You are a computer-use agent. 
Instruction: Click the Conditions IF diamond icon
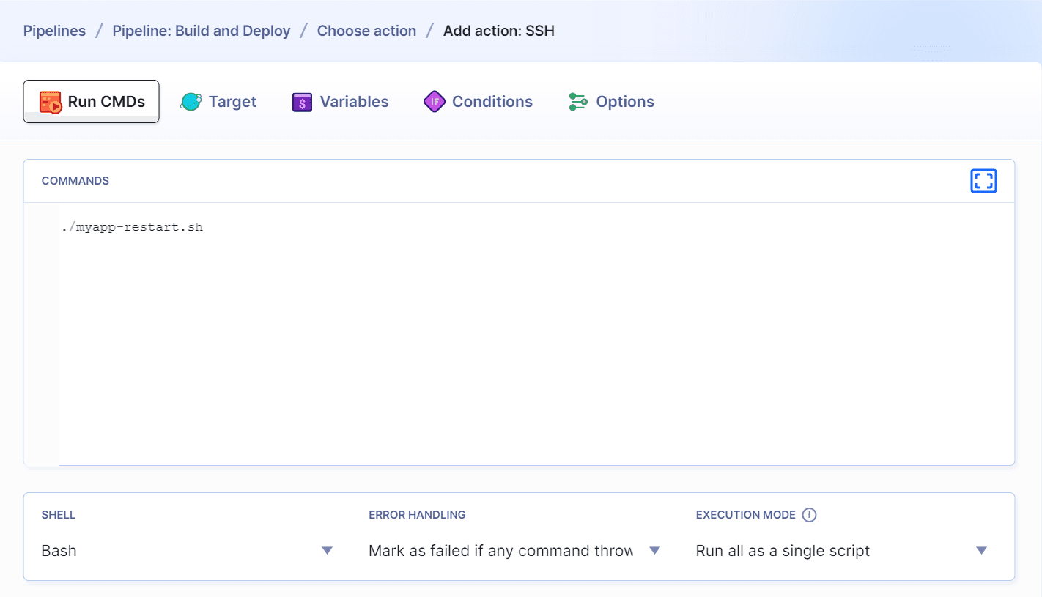[434, 101]
